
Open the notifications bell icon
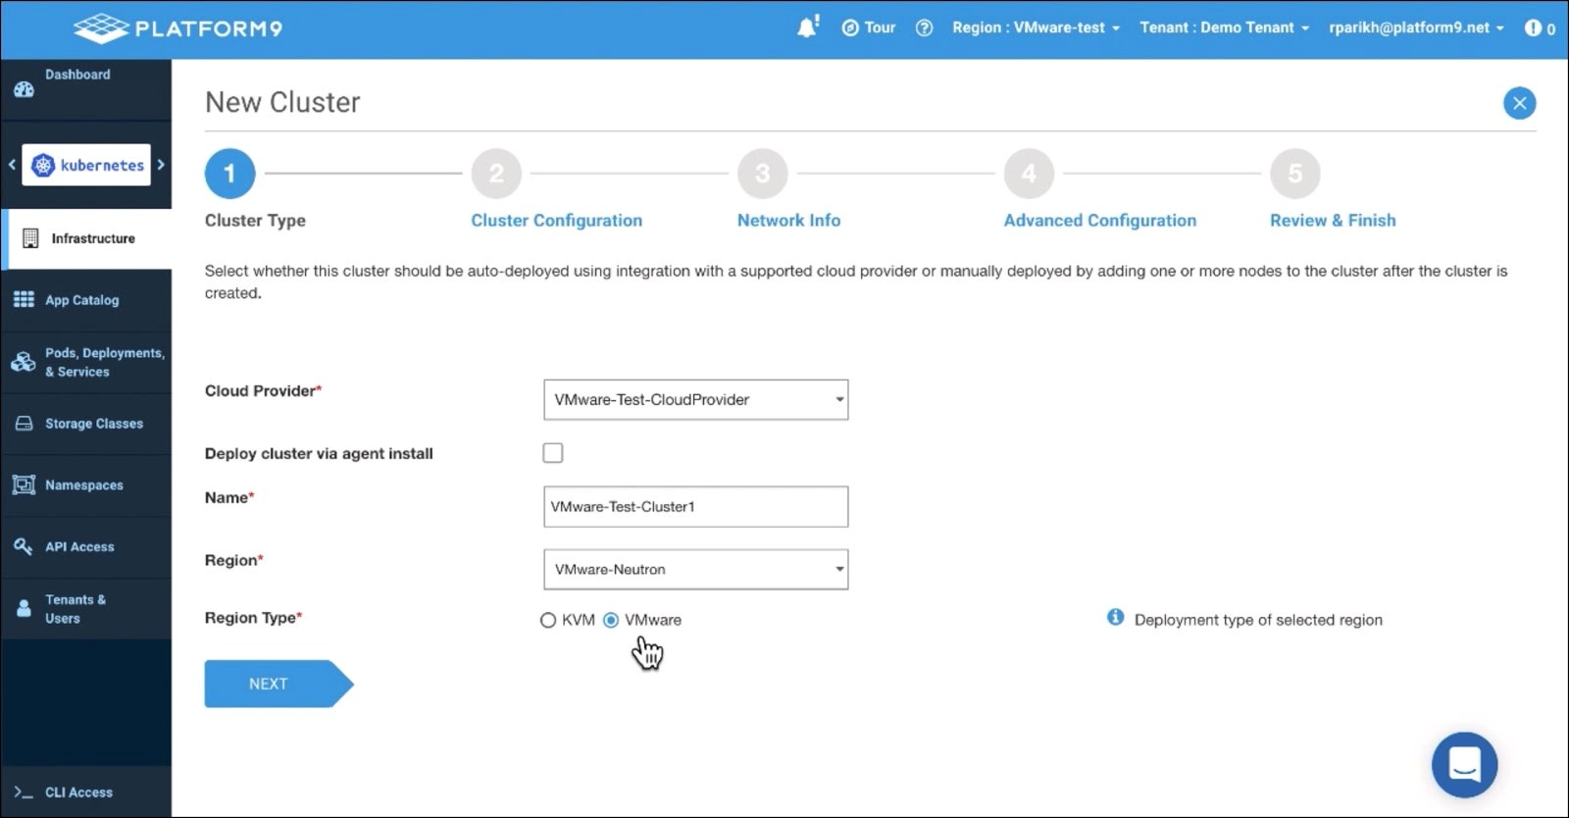coord(807,27)
